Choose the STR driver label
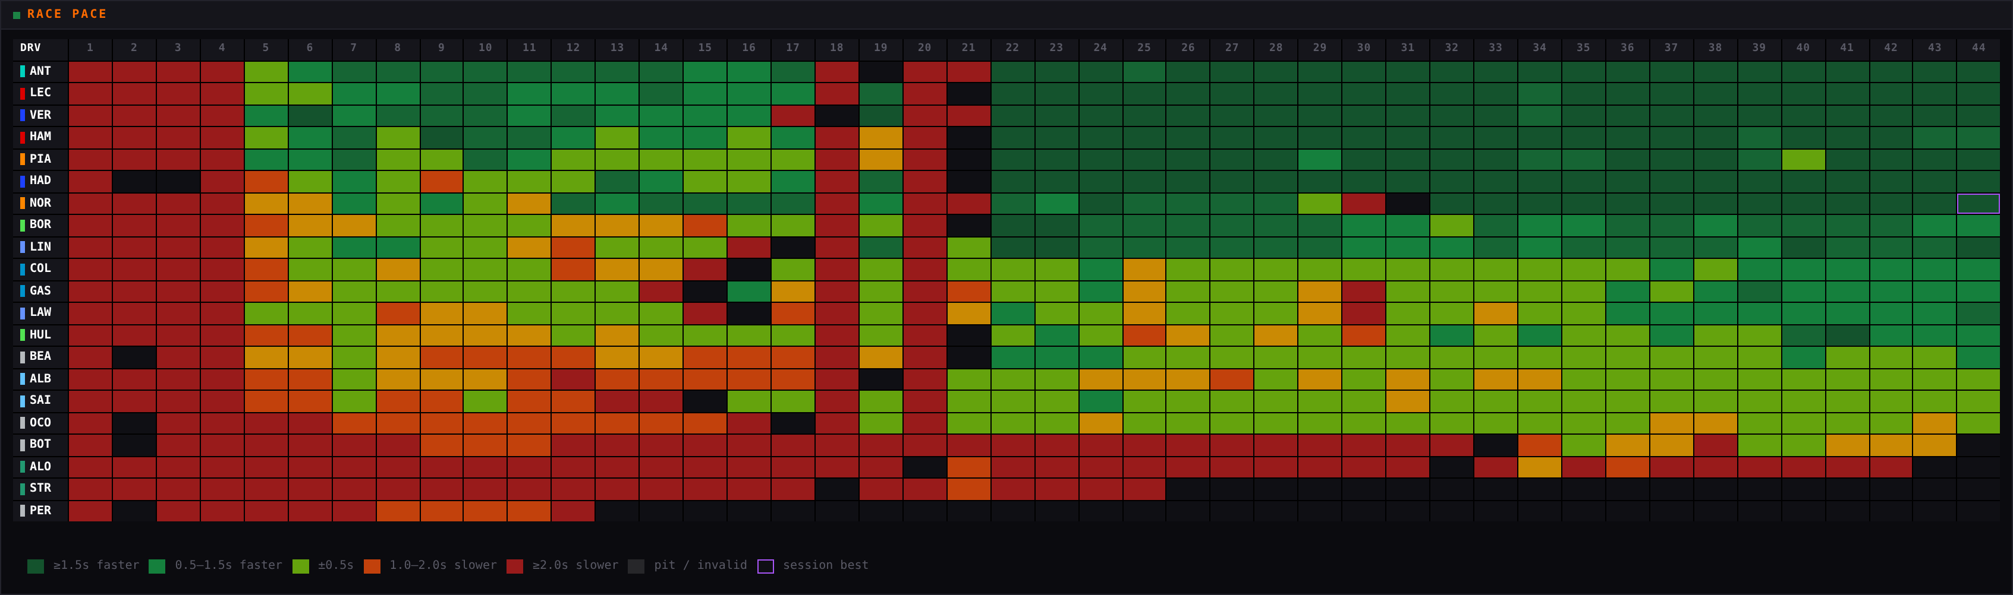Image resolution: width=2013 pixels, height=595 pixels. tap(40, 489)
